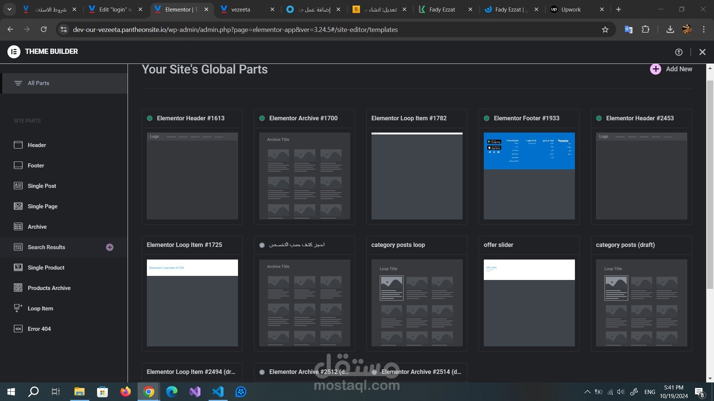The image size is (714, 401).
Task: Select All Parts in sidebar
Action: [x=38, y=83]
